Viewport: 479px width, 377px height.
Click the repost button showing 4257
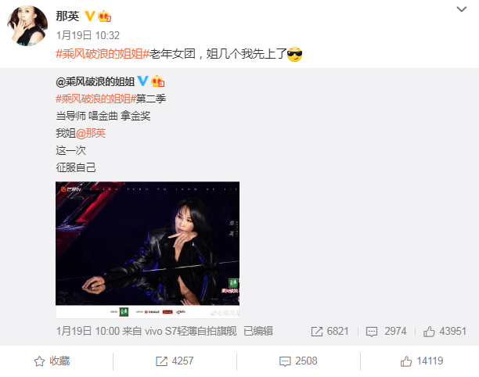[x=175, y=361]
